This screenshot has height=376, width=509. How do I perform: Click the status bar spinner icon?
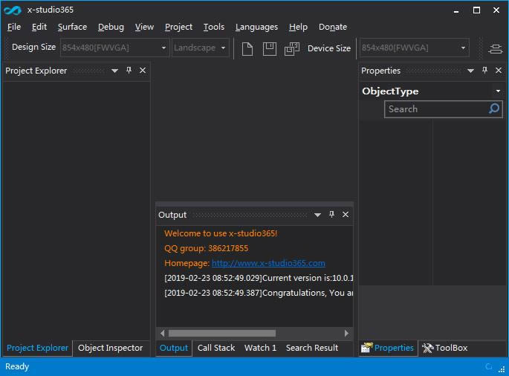488,366
